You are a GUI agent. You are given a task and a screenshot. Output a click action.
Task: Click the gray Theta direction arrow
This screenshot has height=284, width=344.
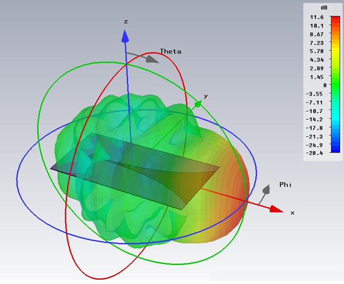tap(151, 58)
